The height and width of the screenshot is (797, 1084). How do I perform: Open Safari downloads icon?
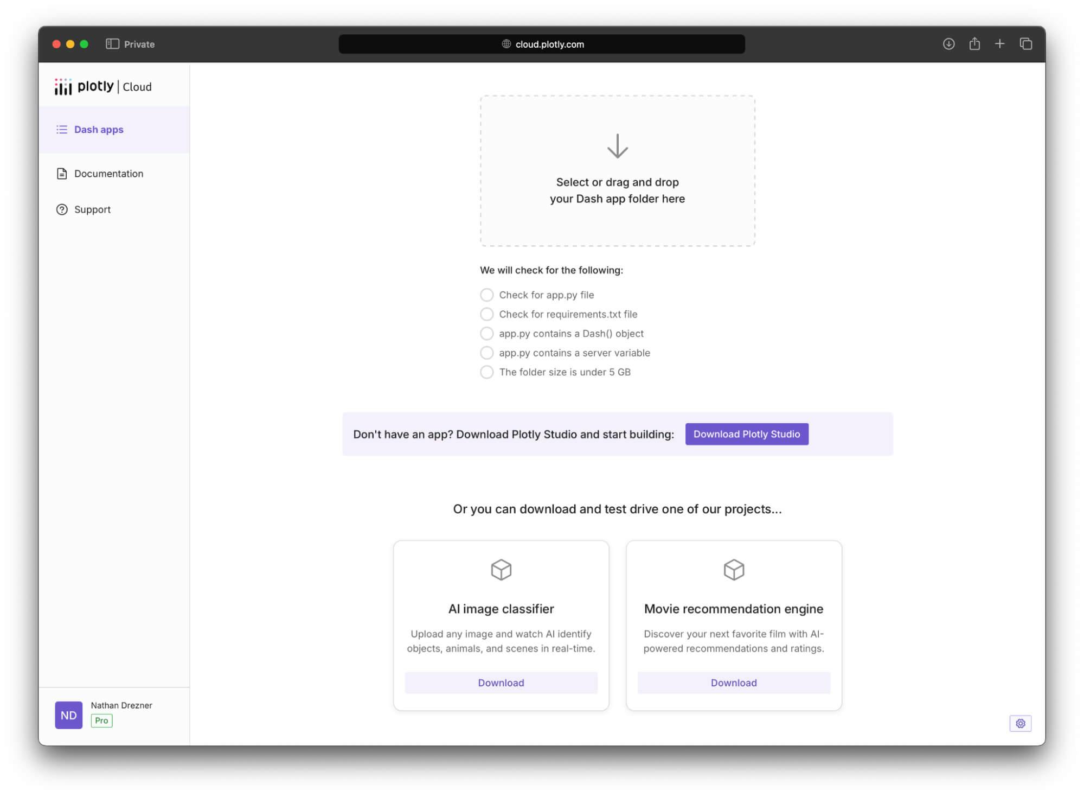(948, 44)
